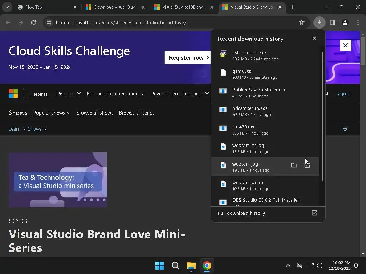Open a new browser tab
Screen dimensions: 366x274
[293, 7]
